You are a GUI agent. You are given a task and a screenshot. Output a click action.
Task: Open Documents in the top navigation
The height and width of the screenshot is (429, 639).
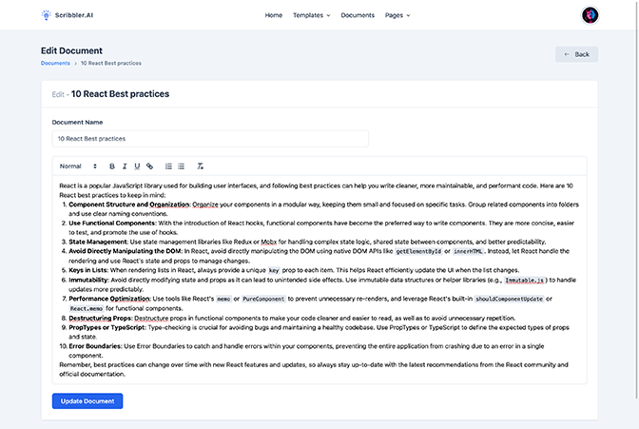[x=358, y=15]
